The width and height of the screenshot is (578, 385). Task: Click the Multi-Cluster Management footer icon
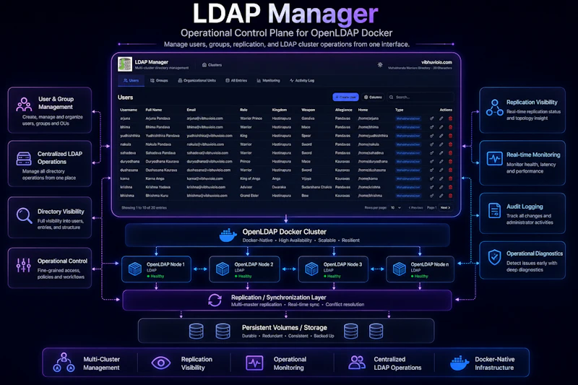tap(64, 363)
